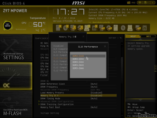
Task: Close the CL10 Performance popup
Action: point(105,46)
